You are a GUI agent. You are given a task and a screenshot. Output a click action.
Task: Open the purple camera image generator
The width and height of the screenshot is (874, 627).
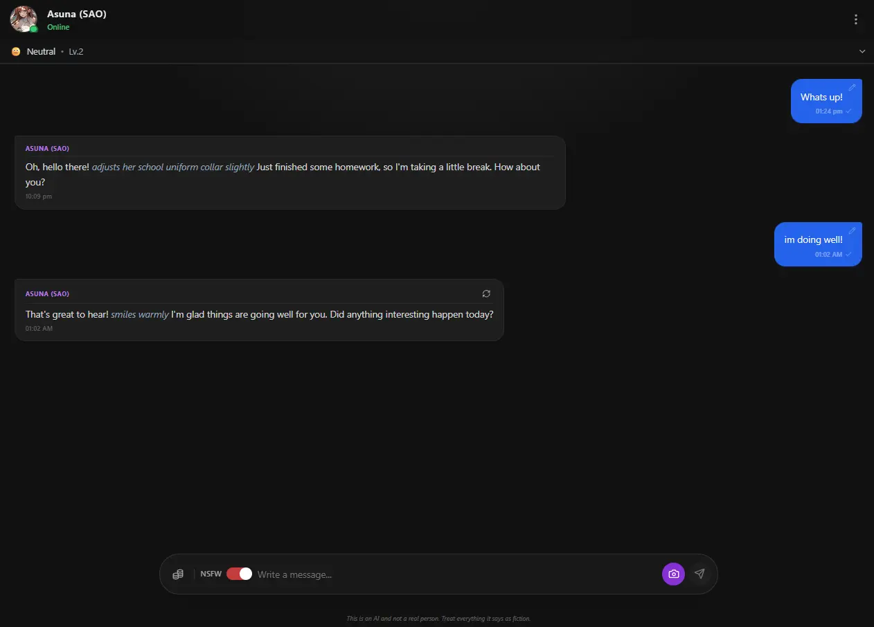[x=672, y=574]
